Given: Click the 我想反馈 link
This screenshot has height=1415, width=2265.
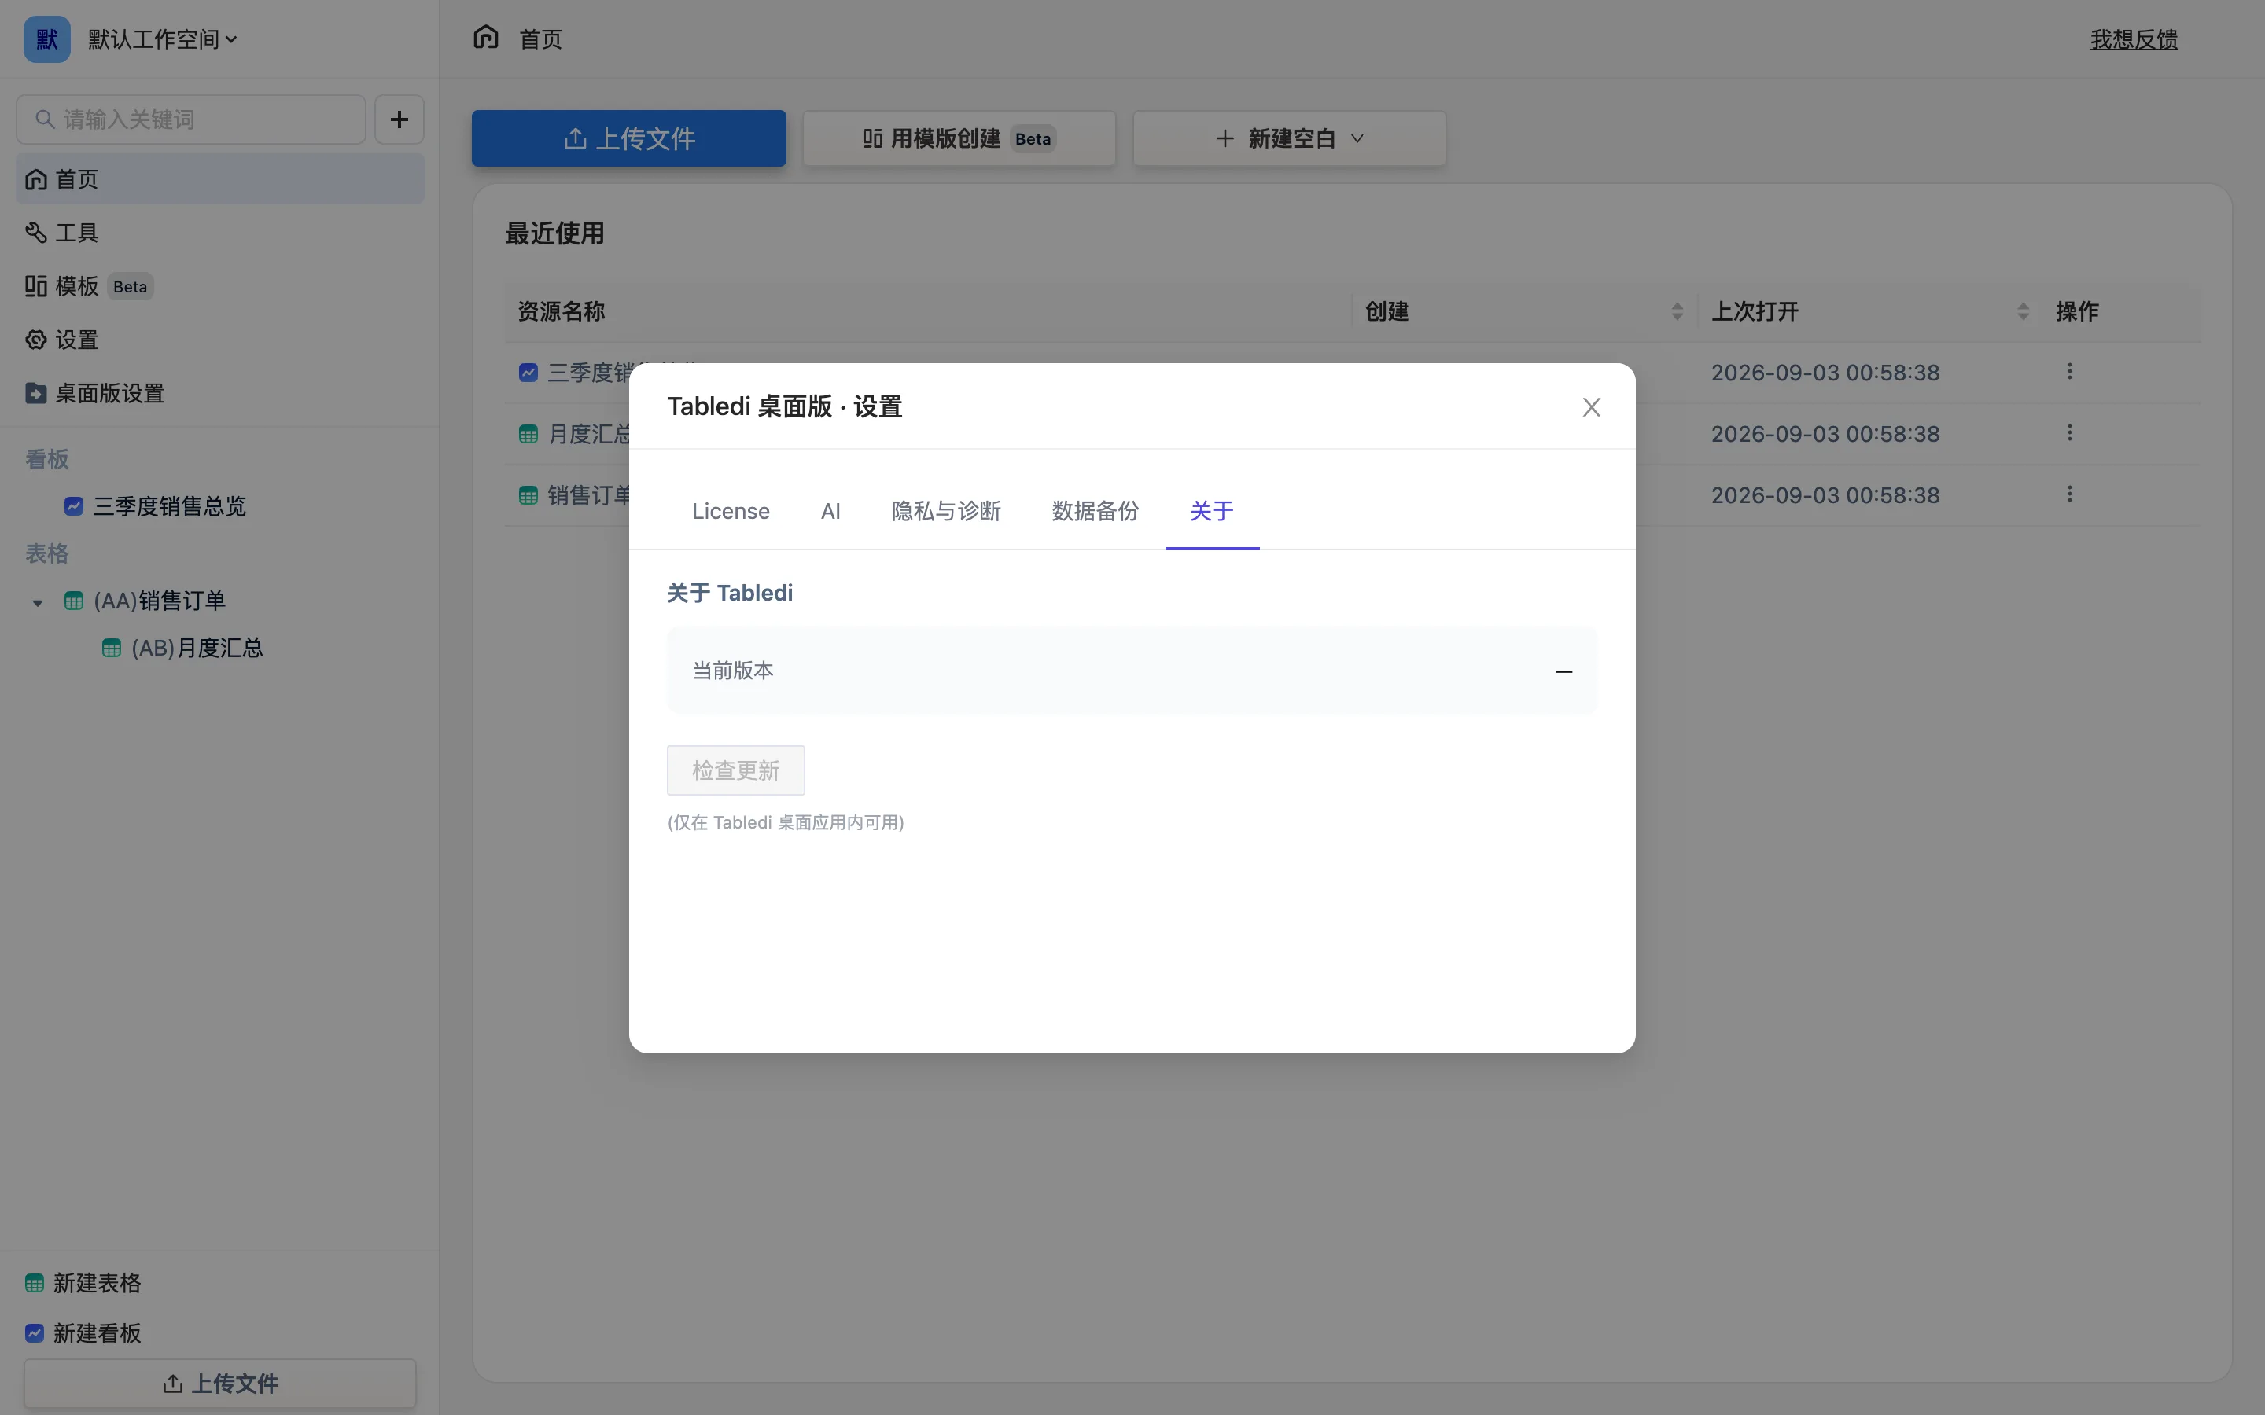Looking at the screenshot, I should coord(2134,39).
